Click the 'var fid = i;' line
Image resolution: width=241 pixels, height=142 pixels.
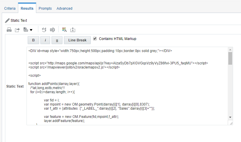click(x=52, y=100)
